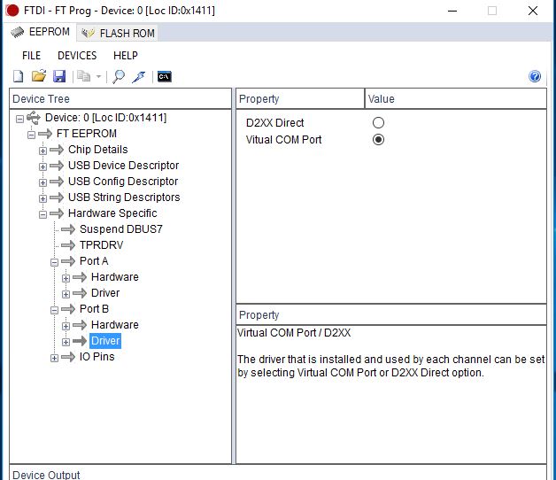Click arrow icon beside USB String Descriptors

pyautogui.click(x=57, y=197)
